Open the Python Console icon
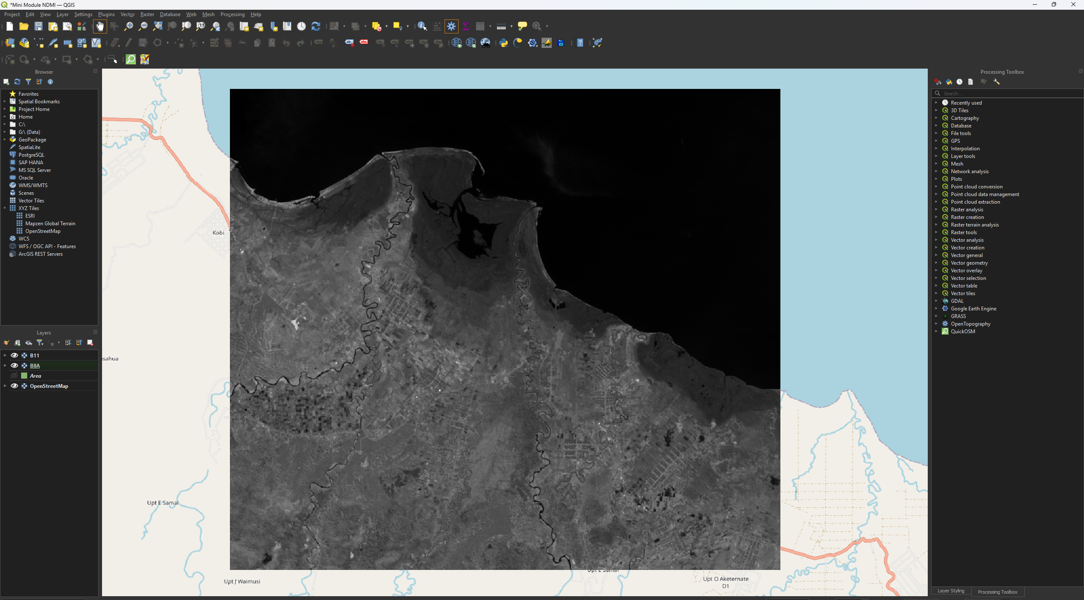The image size is (1084, 600). [503, 43]
